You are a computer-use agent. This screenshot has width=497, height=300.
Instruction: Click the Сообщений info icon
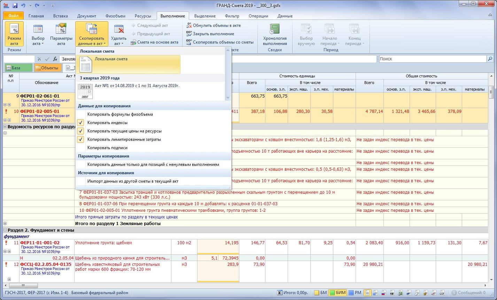pos(454,293)
